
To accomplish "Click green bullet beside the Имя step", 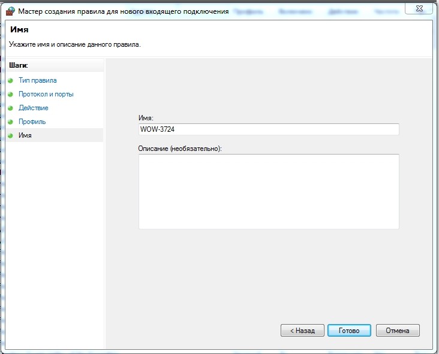I will [x=11, y=136].
